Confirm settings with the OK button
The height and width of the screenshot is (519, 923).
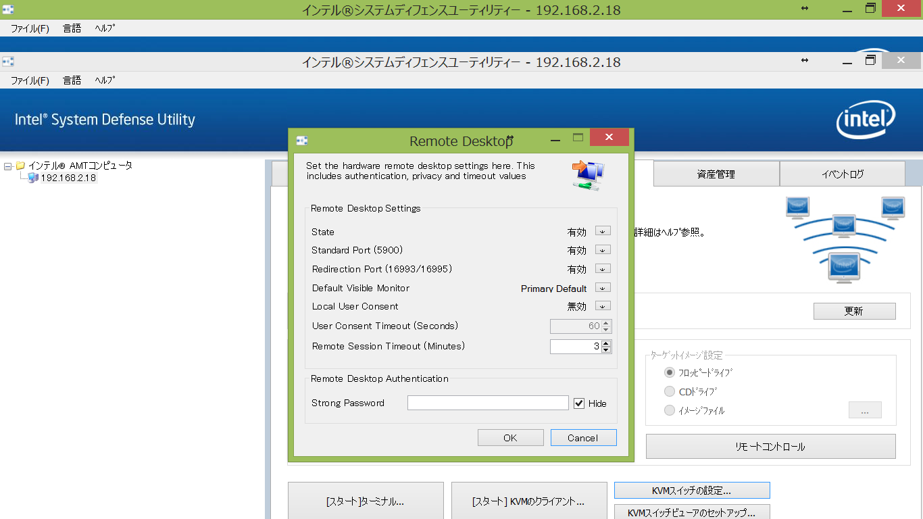[510, 438]
